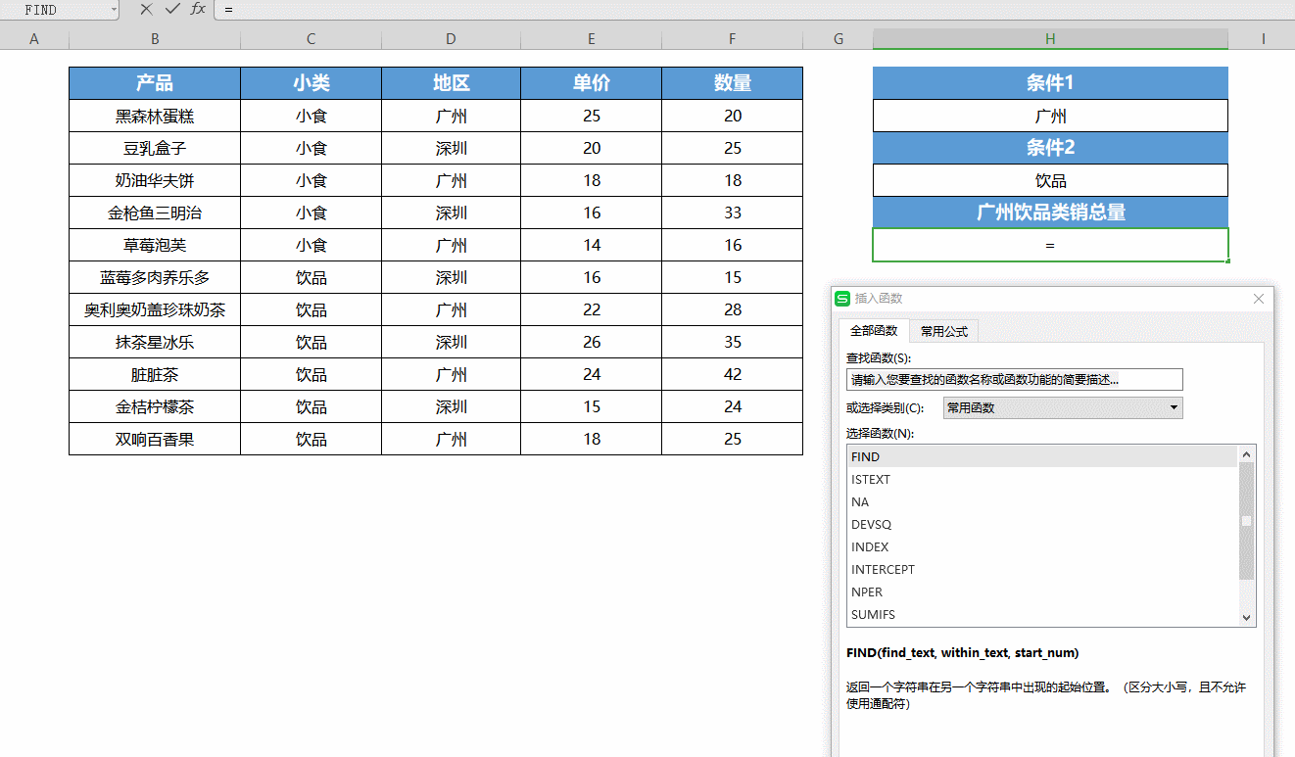This screenshot has width=1295, height=757.
Task: Click the function list scroll down arrow
Action: click(x=1247, y=617)
